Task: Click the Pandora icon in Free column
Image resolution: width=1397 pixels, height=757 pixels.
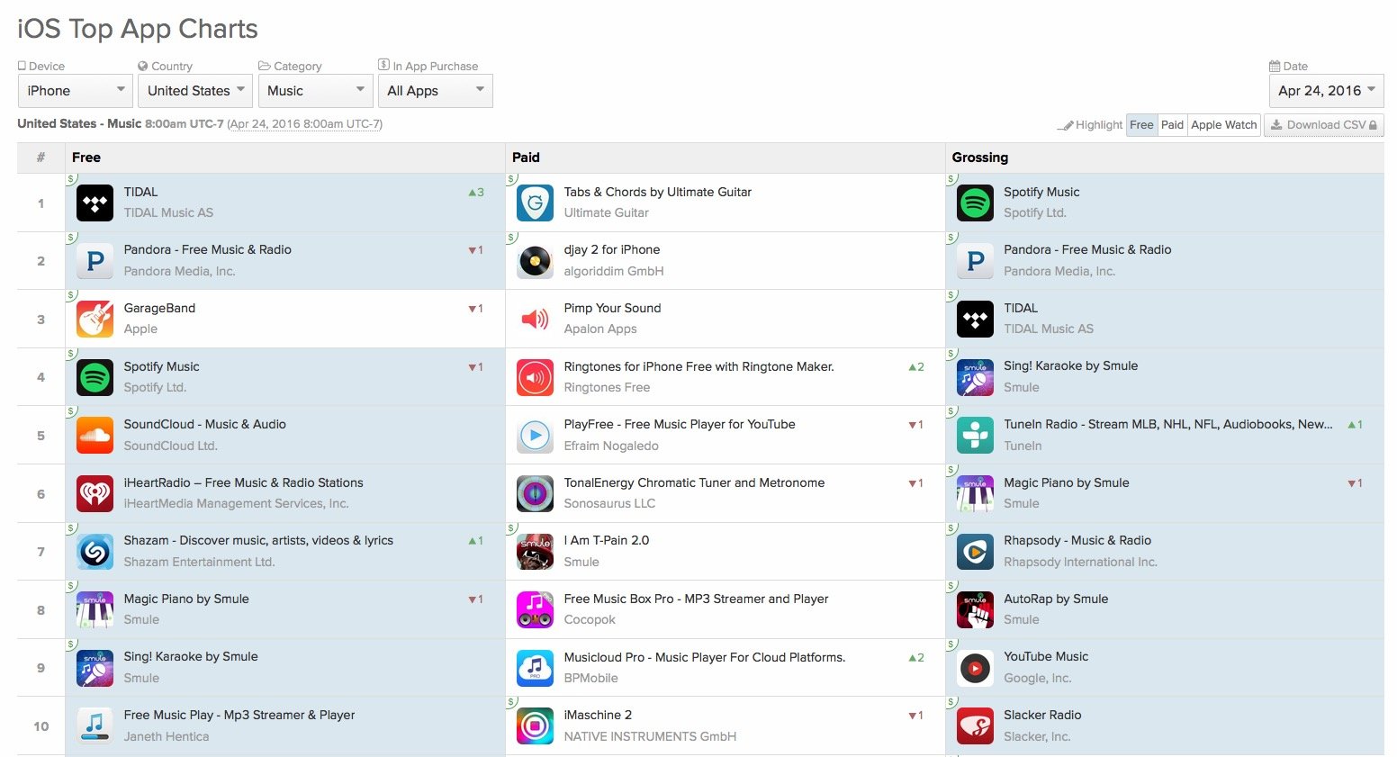Action: [95, 261]
